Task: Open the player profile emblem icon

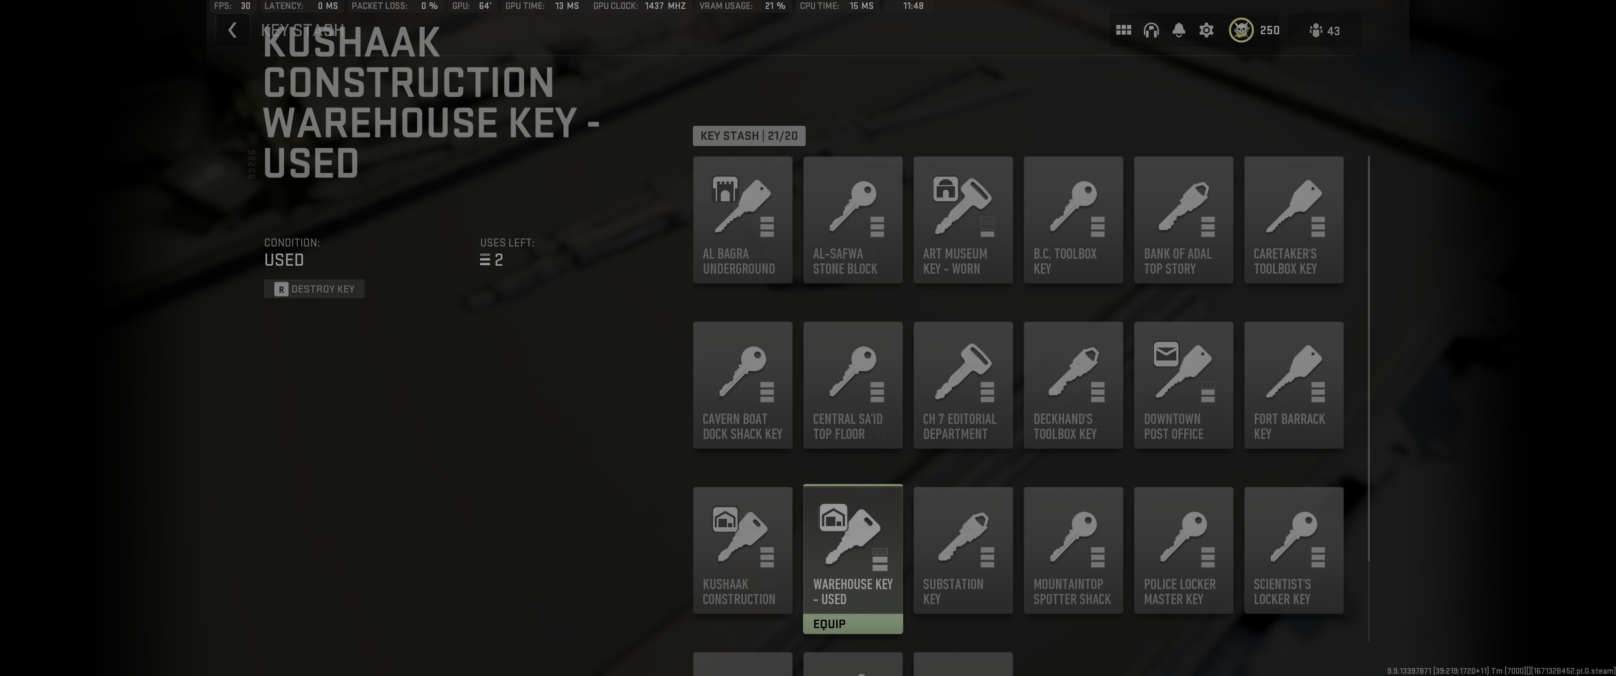Action: tap(1241, 30)
